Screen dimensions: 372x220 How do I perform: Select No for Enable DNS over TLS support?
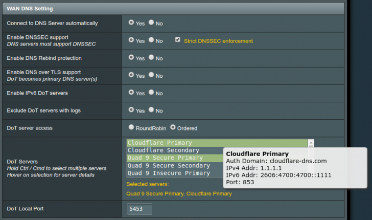(151, 75)
